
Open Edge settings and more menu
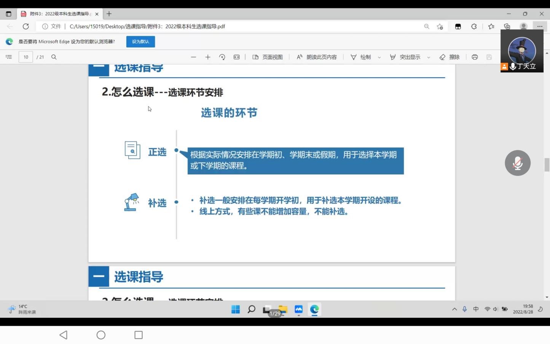click(x=540, y=26)
